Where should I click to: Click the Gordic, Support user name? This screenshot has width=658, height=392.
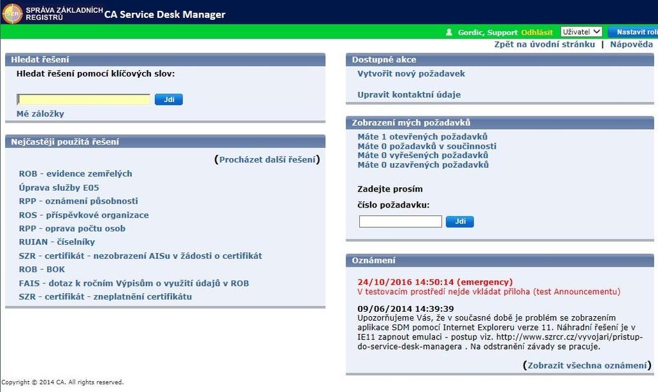488,32
